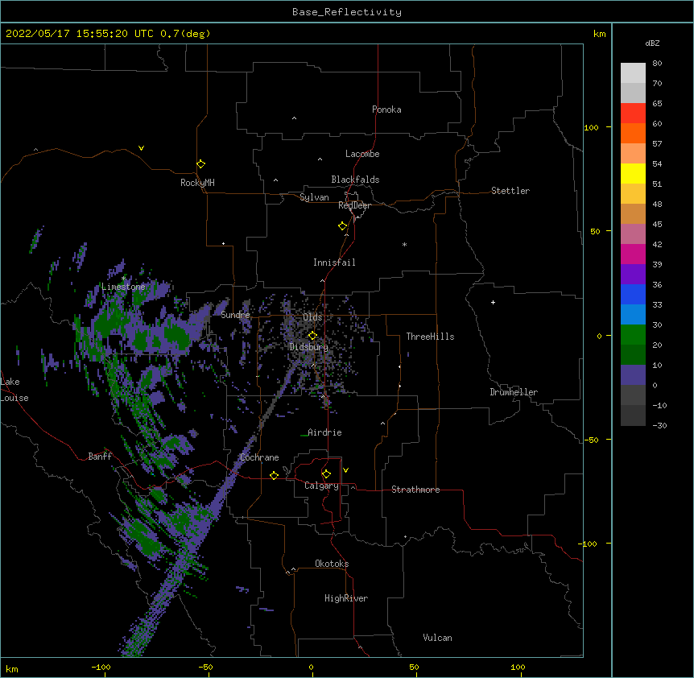Click the Banff label

100,457
